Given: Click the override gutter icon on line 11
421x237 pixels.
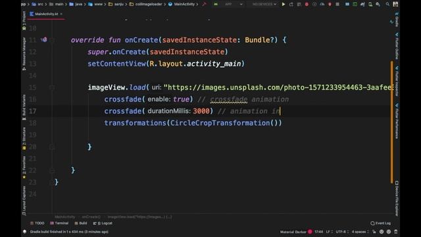Looking at the screenshot, I should coord(44,39).
